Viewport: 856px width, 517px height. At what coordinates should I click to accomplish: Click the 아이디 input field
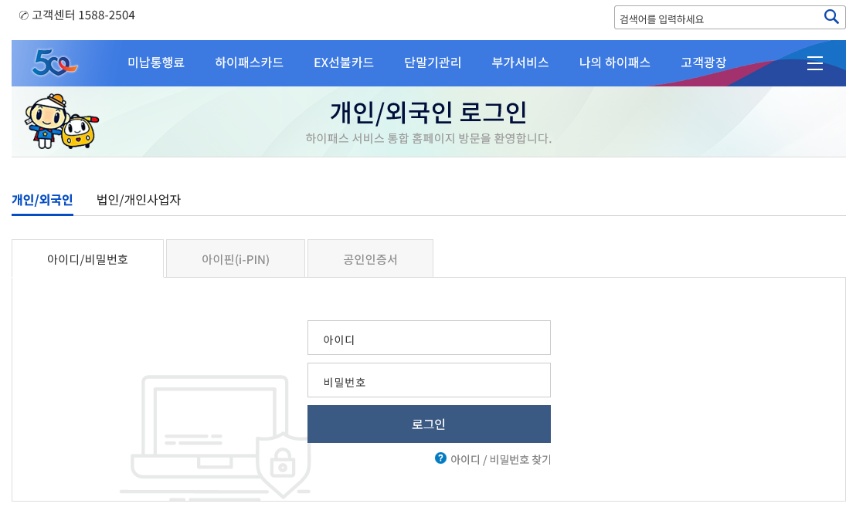pyautogui.click(x=429, y=338)
